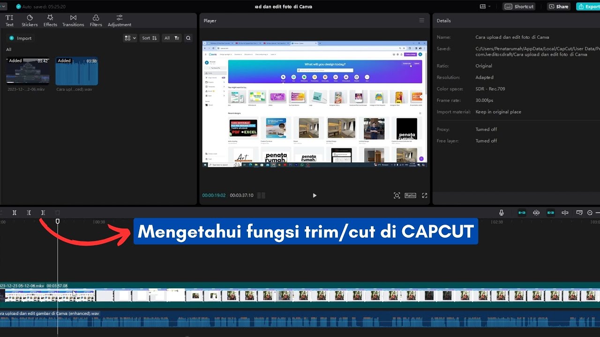Toggle auto snapping on timeline
600x337 pixels.
tap(536, 212)
